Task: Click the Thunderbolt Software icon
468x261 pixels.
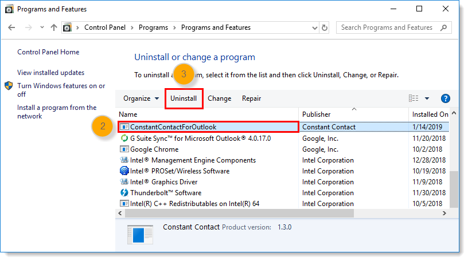Action: 124,193
